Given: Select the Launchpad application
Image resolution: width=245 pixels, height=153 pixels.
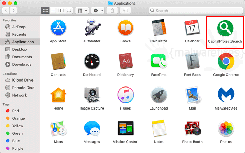Looking at the screenshot, I should (x=159, y=95).
